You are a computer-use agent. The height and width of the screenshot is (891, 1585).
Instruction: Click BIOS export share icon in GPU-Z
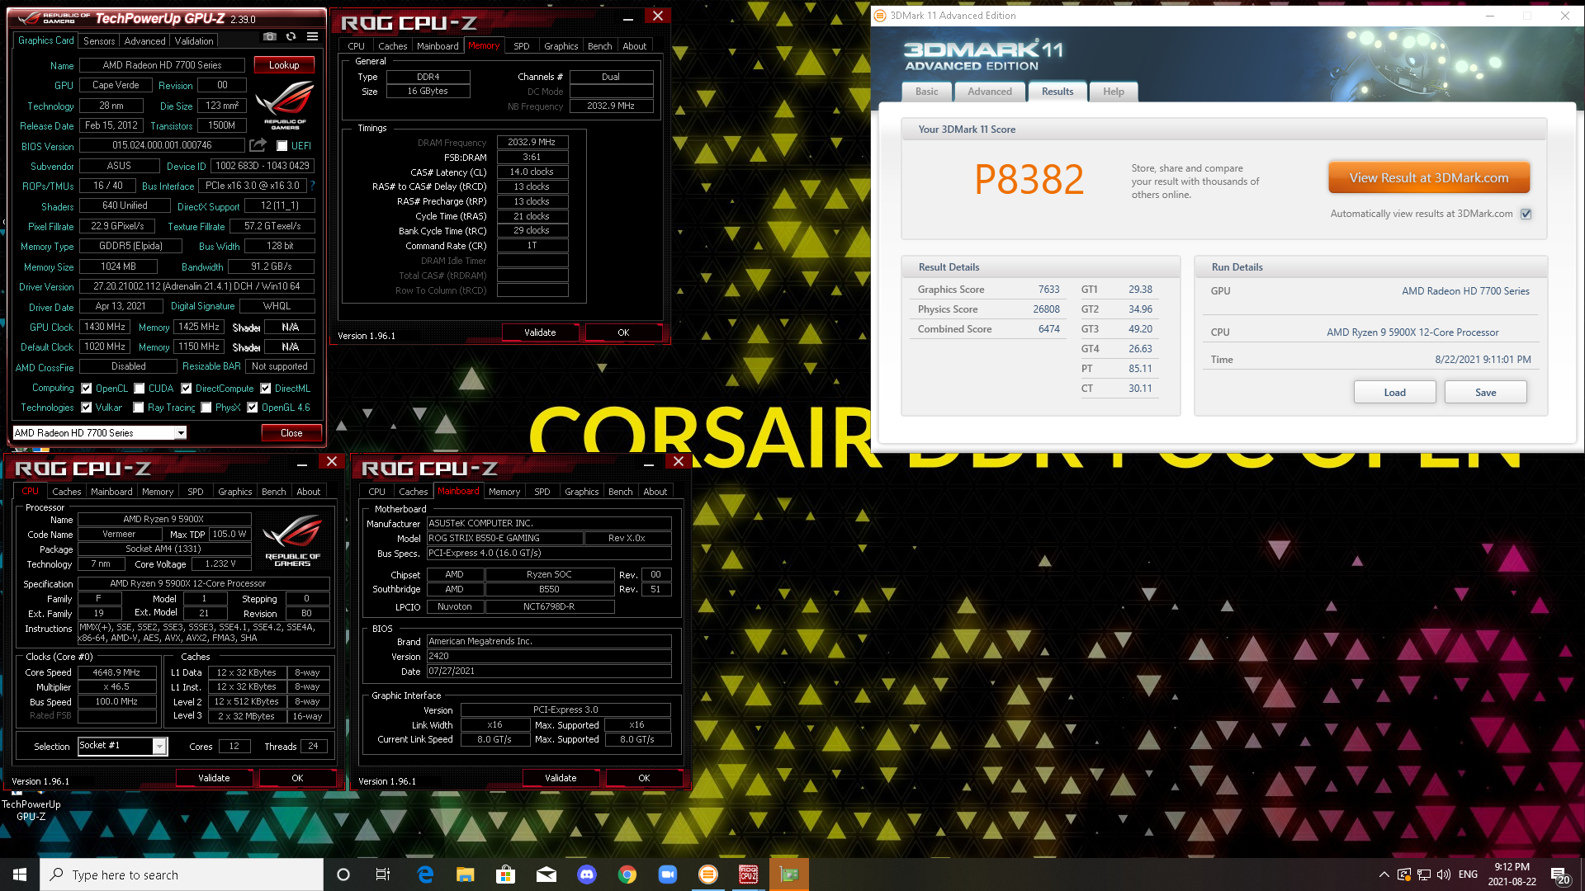coord(258,145)
